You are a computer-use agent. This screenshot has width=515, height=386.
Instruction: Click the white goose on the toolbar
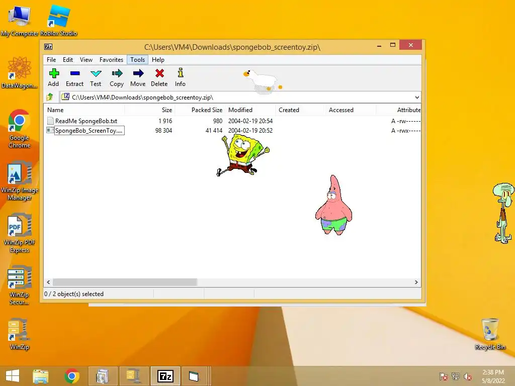[263, 81]
